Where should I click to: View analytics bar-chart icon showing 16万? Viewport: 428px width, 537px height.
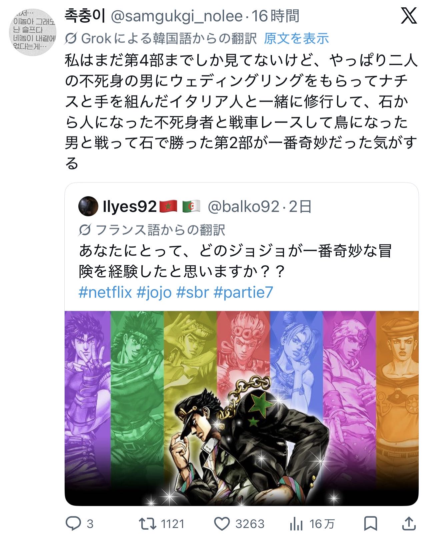point(296,524)
